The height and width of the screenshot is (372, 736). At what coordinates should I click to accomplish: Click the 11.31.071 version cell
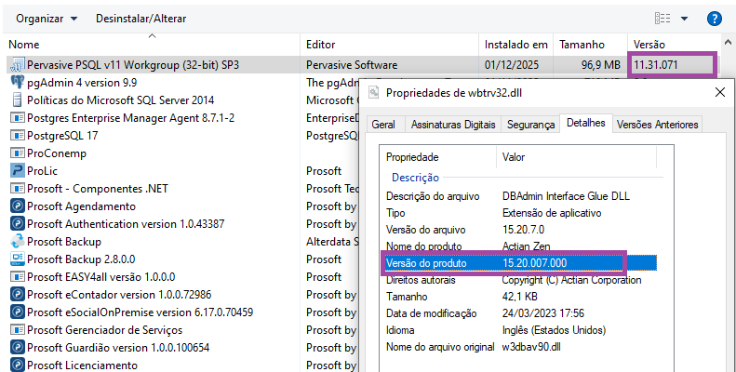pyautogui.click(x=655, y=65)
